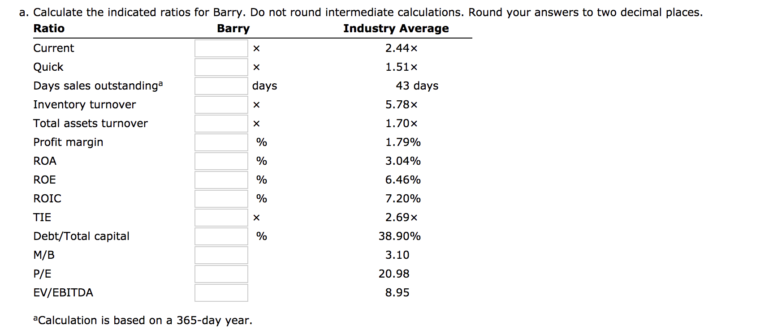Viewport: 769px width, 334px height.
Task: Click the Barry column header
Action: tap(233, 29)
